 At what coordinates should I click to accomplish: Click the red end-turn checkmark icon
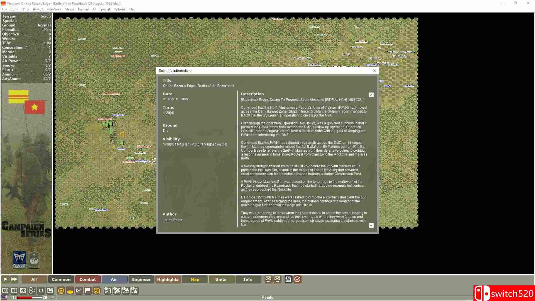(x=297, y=279)
